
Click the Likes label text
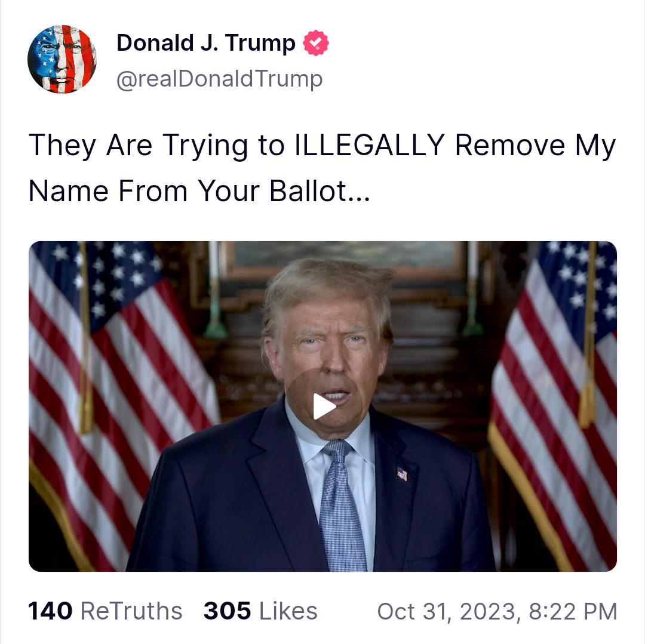pos(288,611)
